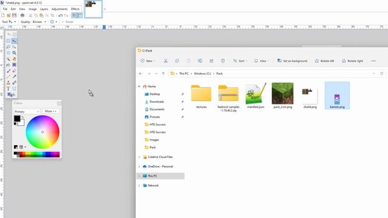Click the Undo arrow in paint.net
388x218 pixels.
click(x=61, y=15)
